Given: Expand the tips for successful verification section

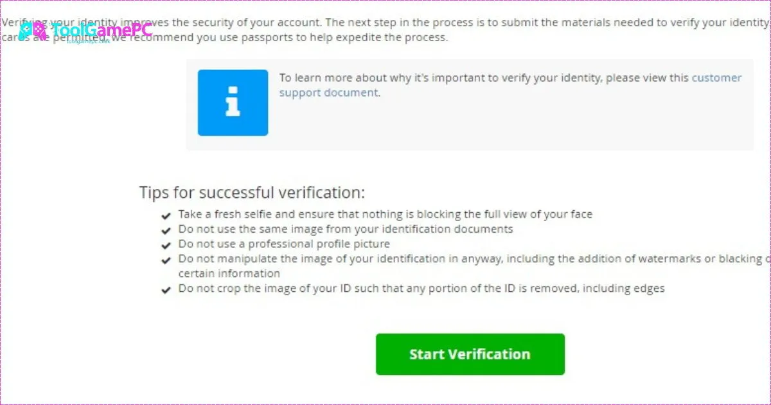Looking at the screenshot, I should click(x=252, y=192).
